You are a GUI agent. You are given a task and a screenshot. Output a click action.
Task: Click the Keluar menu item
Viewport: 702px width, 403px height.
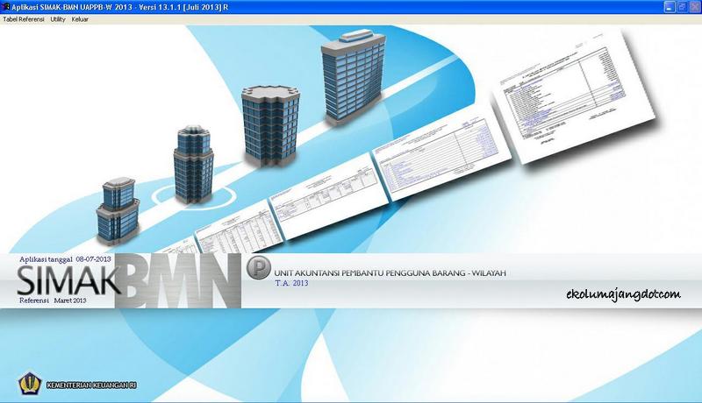pos(80,18)
